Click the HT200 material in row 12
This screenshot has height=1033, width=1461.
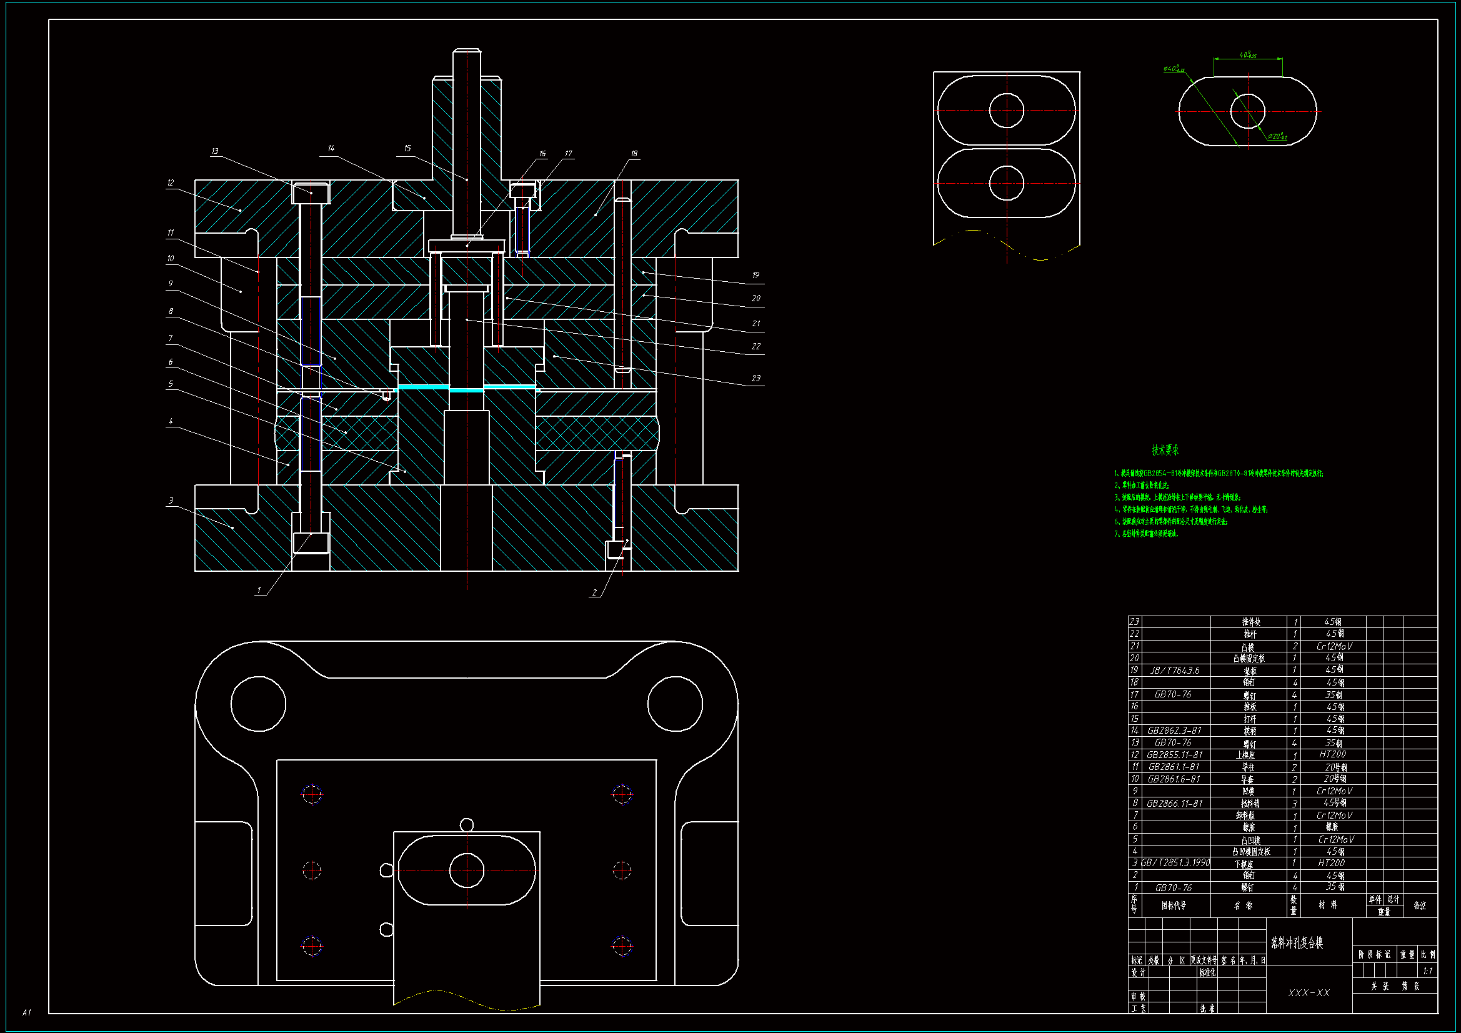click(1332, 754)
